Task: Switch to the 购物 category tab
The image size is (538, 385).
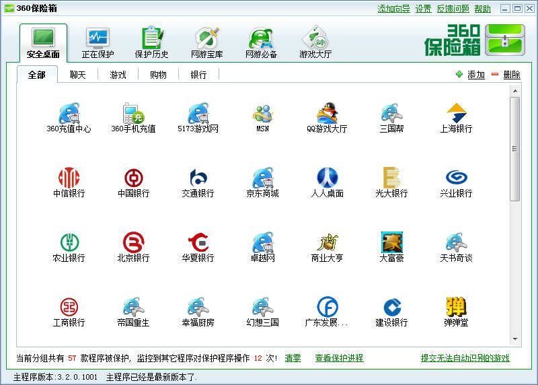Action: 158,75
